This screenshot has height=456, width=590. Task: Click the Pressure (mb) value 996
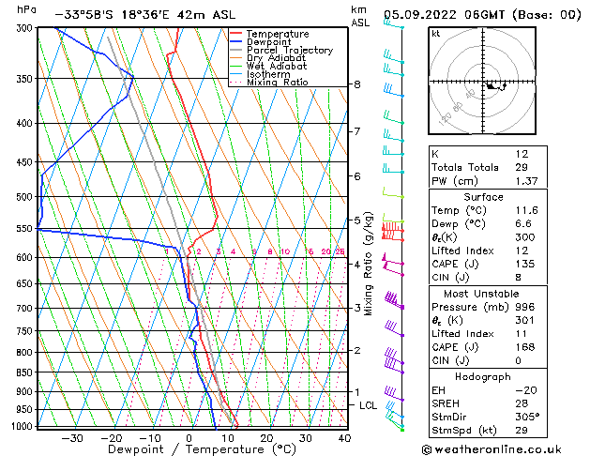(525, 307)
